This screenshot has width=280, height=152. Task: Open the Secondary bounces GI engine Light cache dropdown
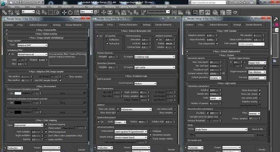[x=155, y=68]
